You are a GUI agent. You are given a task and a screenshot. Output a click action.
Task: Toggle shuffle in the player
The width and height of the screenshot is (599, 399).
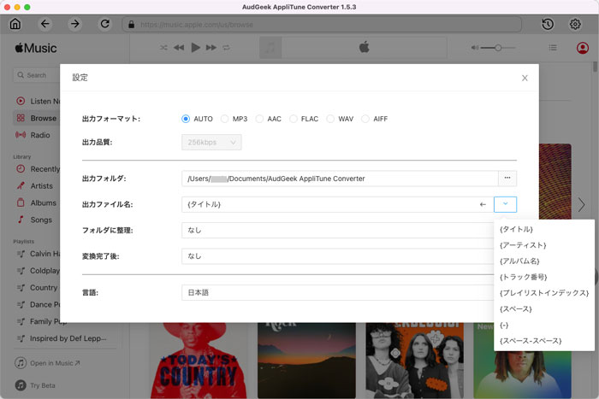pyautogui.click(x=163, y=48)
